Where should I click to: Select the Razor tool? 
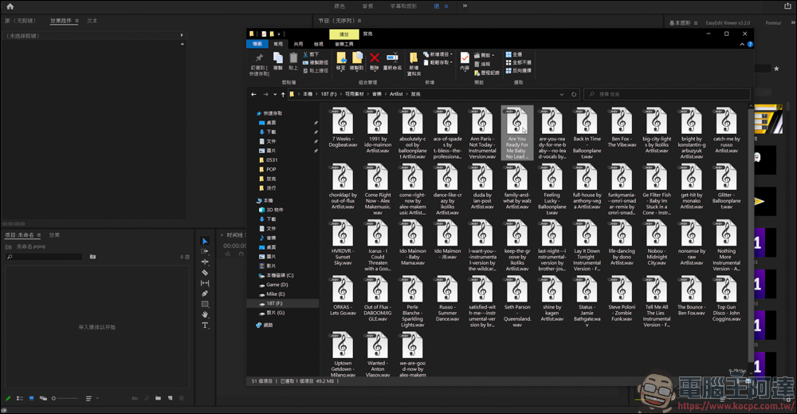click(x=205, y=273)
